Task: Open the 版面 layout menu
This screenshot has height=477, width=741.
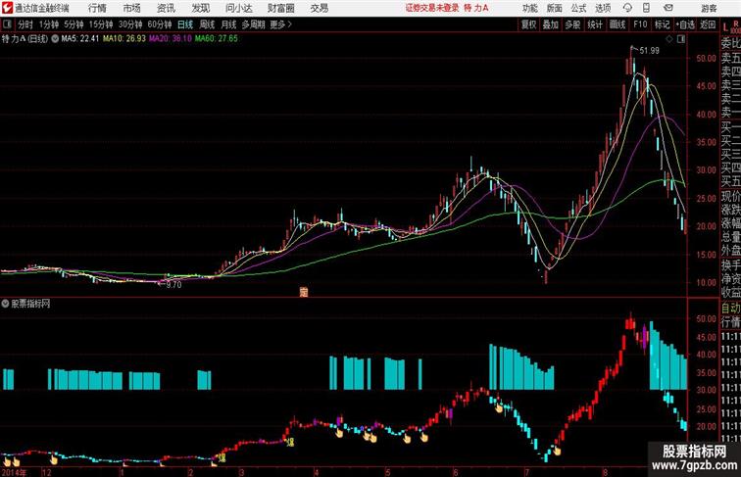Action: coord(554,8)
